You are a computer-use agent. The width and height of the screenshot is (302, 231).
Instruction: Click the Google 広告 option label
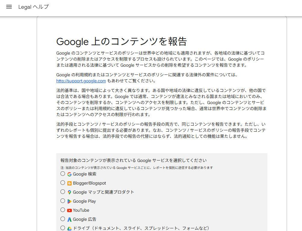(x=85, y=219)
